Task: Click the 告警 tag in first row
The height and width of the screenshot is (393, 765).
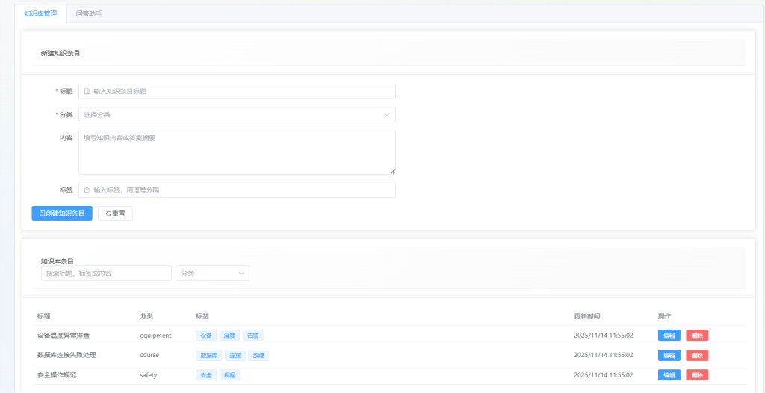Action: [253, 336]
